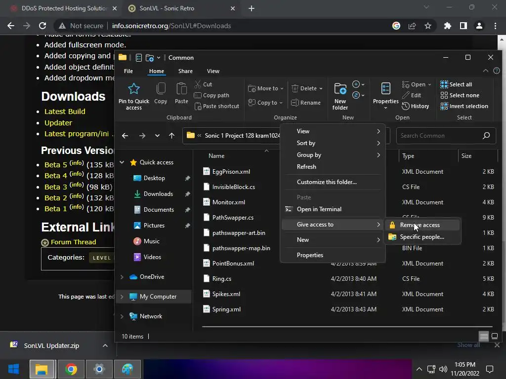
Task: Open the Easy access dropdown icon
Action: click(358, 95)
